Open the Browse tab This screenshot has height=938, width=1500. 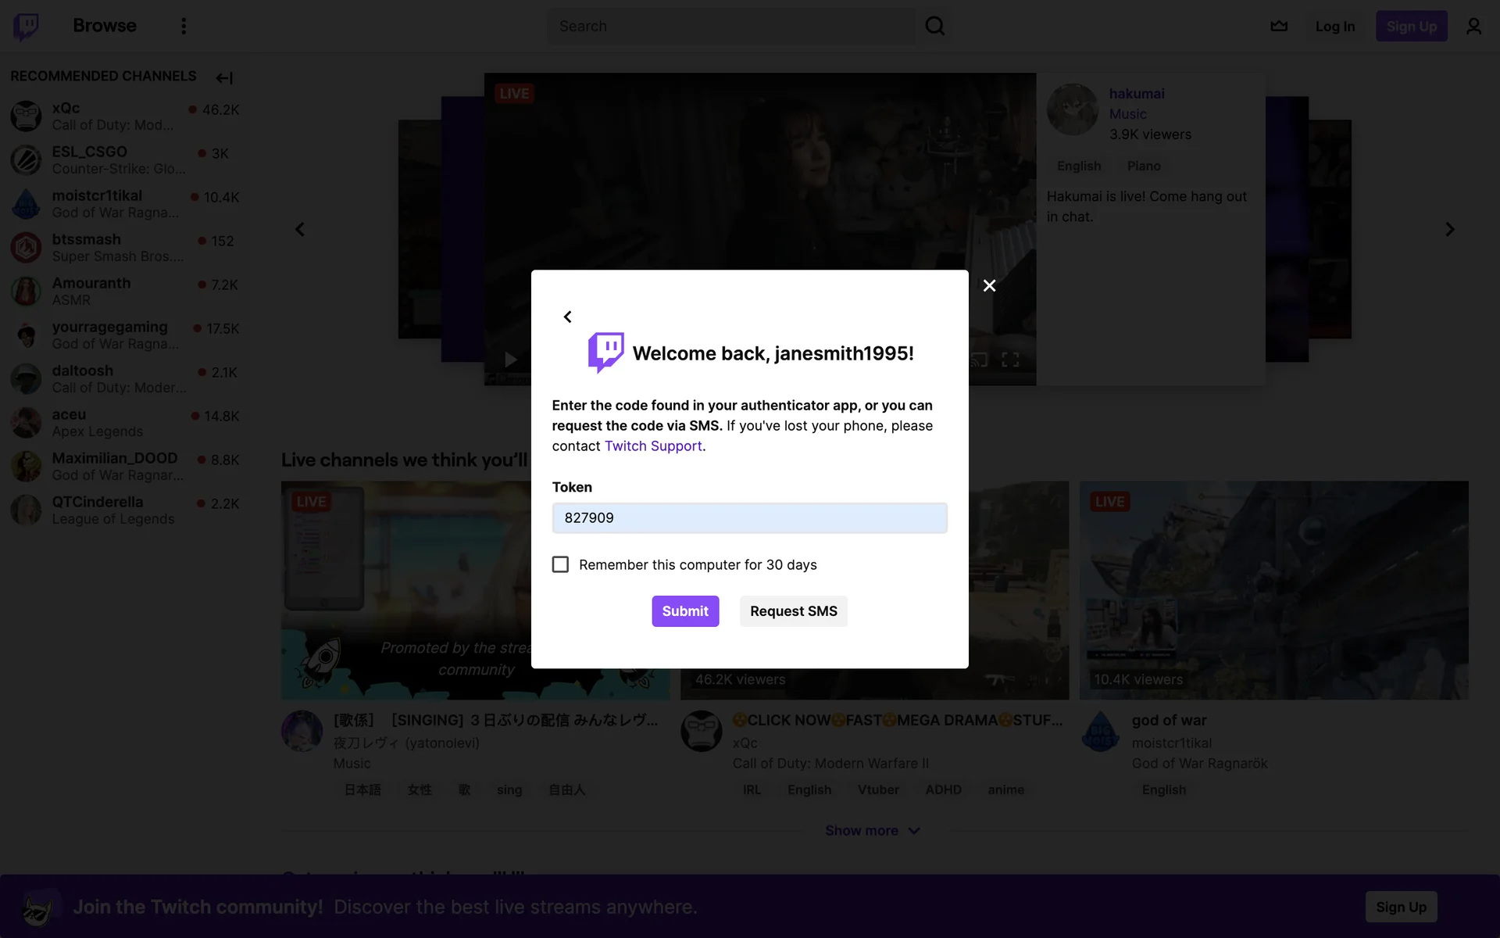pyautogui.click(x=104, y=26)
